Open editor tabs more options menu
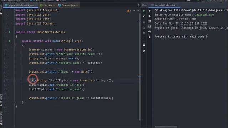228x128 pixels. (138, 5)
